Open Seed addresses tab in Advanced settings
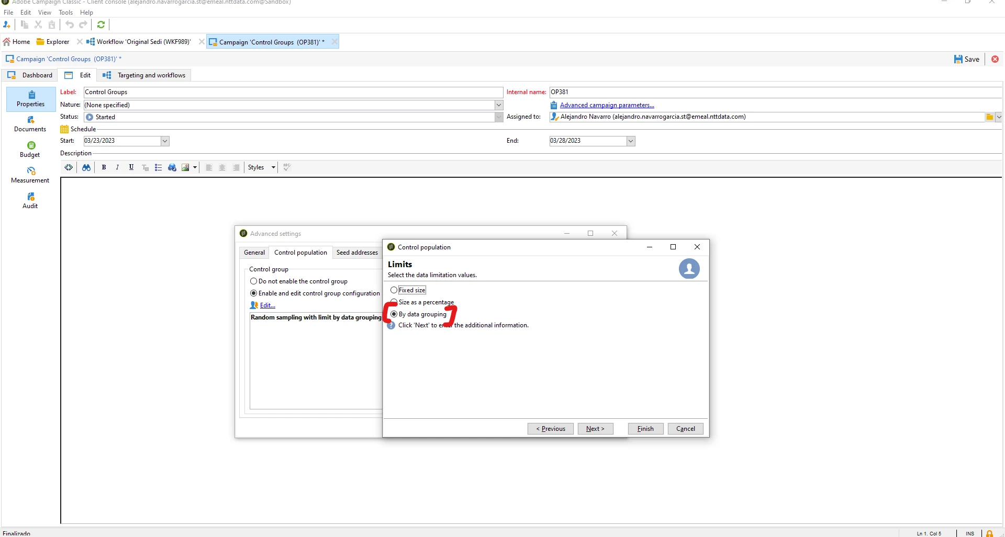Viewport: 1005px width, 537px height. (357, 253)
